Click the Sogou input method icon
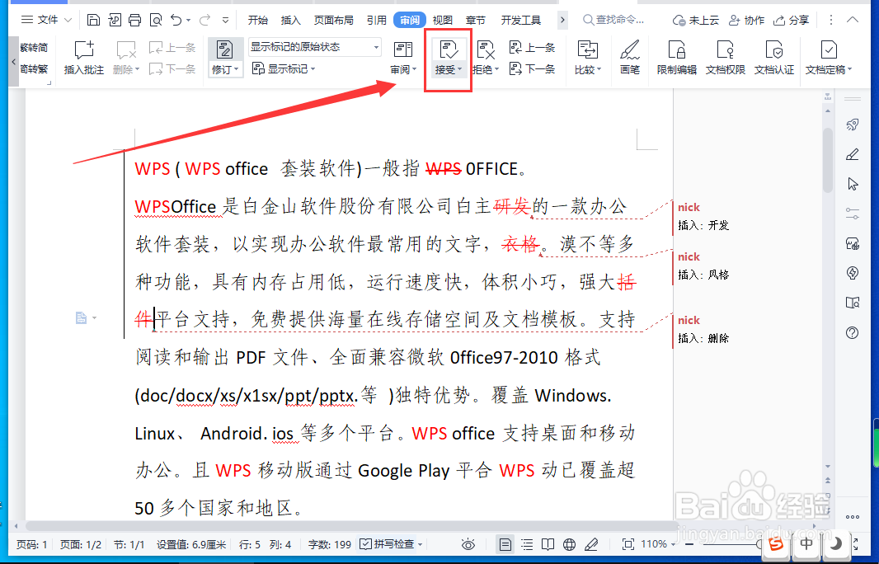This screenshot has width=879, height=564. (776, 543)
